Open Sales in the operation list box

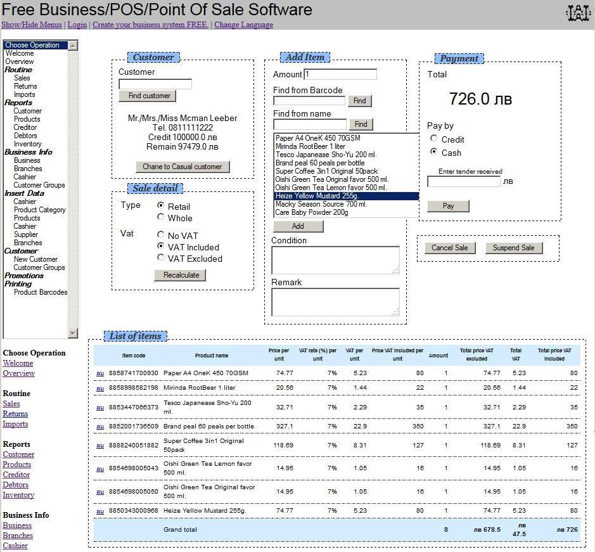tap(22, 78)
